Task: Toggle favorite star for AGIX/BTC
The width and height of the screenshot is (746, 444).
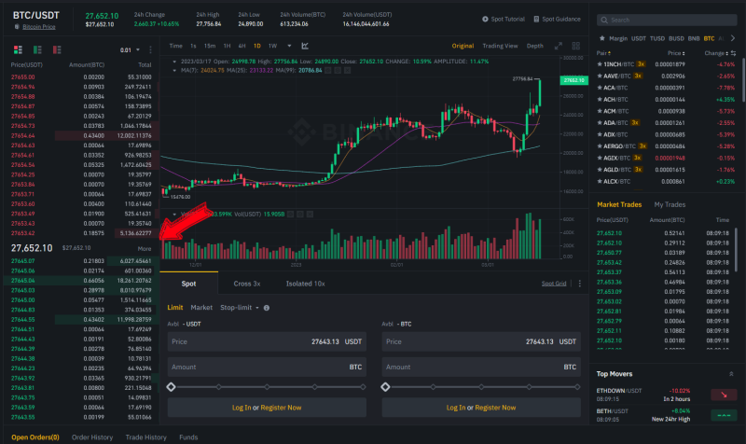Action: point(600,158)
